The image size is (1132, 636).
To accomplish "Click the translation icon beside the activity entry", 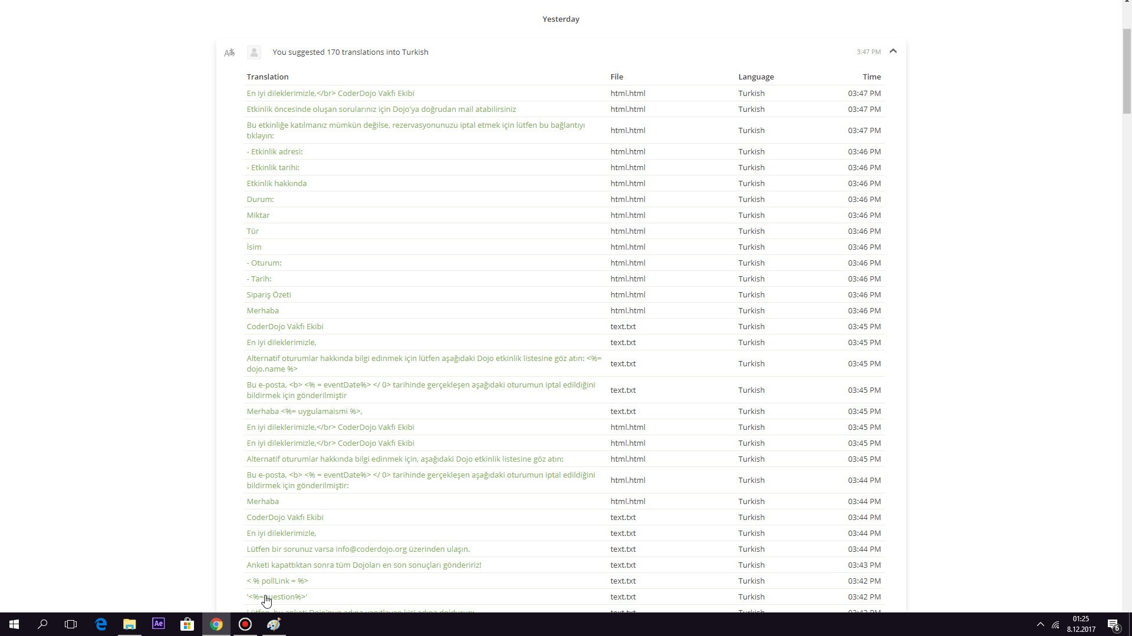I will pos(229,52).
